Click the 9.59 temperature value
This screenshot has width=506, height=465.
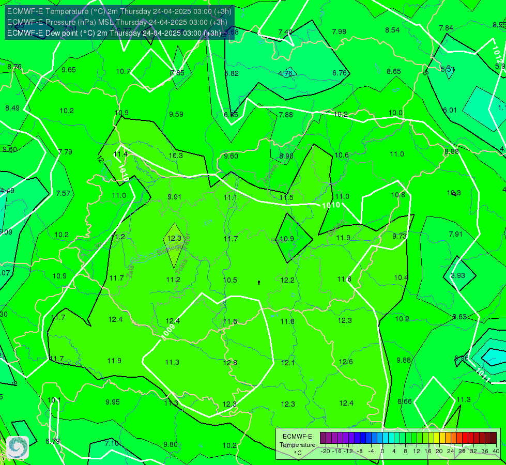pos(176,114)
